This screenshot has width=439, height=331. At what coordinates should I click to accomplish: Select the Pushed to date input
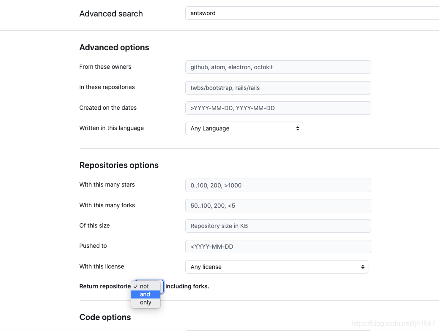278,247
